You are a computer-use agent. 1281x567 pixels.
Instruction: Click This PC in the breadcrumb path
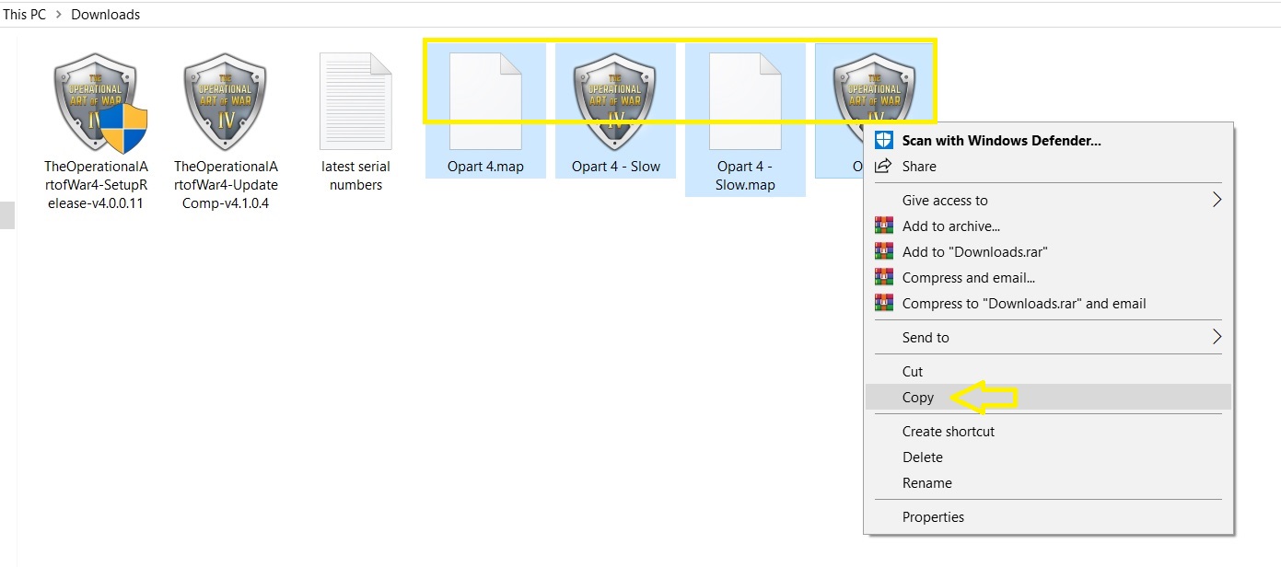(x=24, y=14)
